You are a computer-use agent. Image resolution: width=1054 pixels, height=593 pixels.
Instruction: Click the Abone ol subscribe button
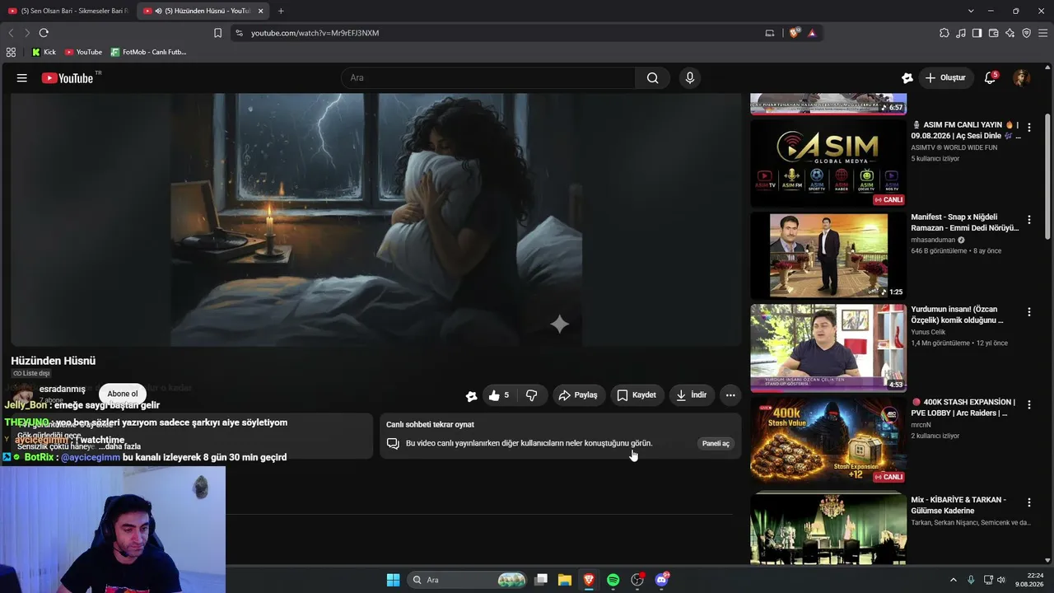(123, 394)
